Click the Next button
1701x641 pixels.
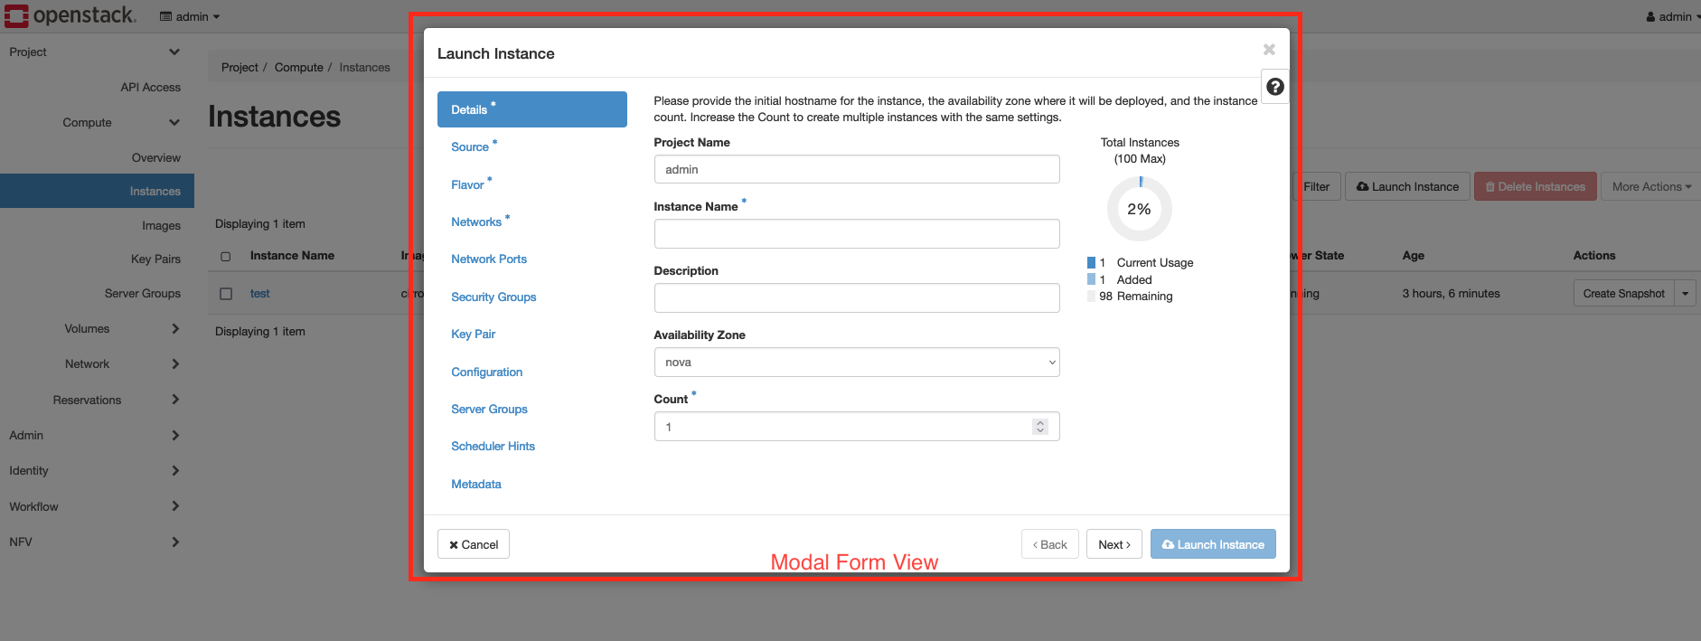pyautogui.click(x=1114, y=544)
